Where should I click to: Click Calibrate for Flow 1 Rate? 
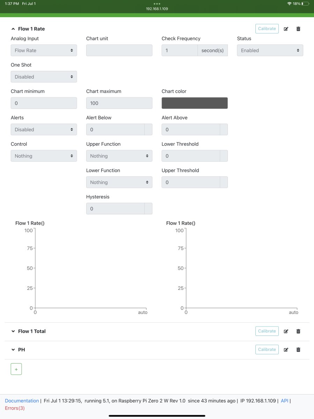(x=267, y=29)
